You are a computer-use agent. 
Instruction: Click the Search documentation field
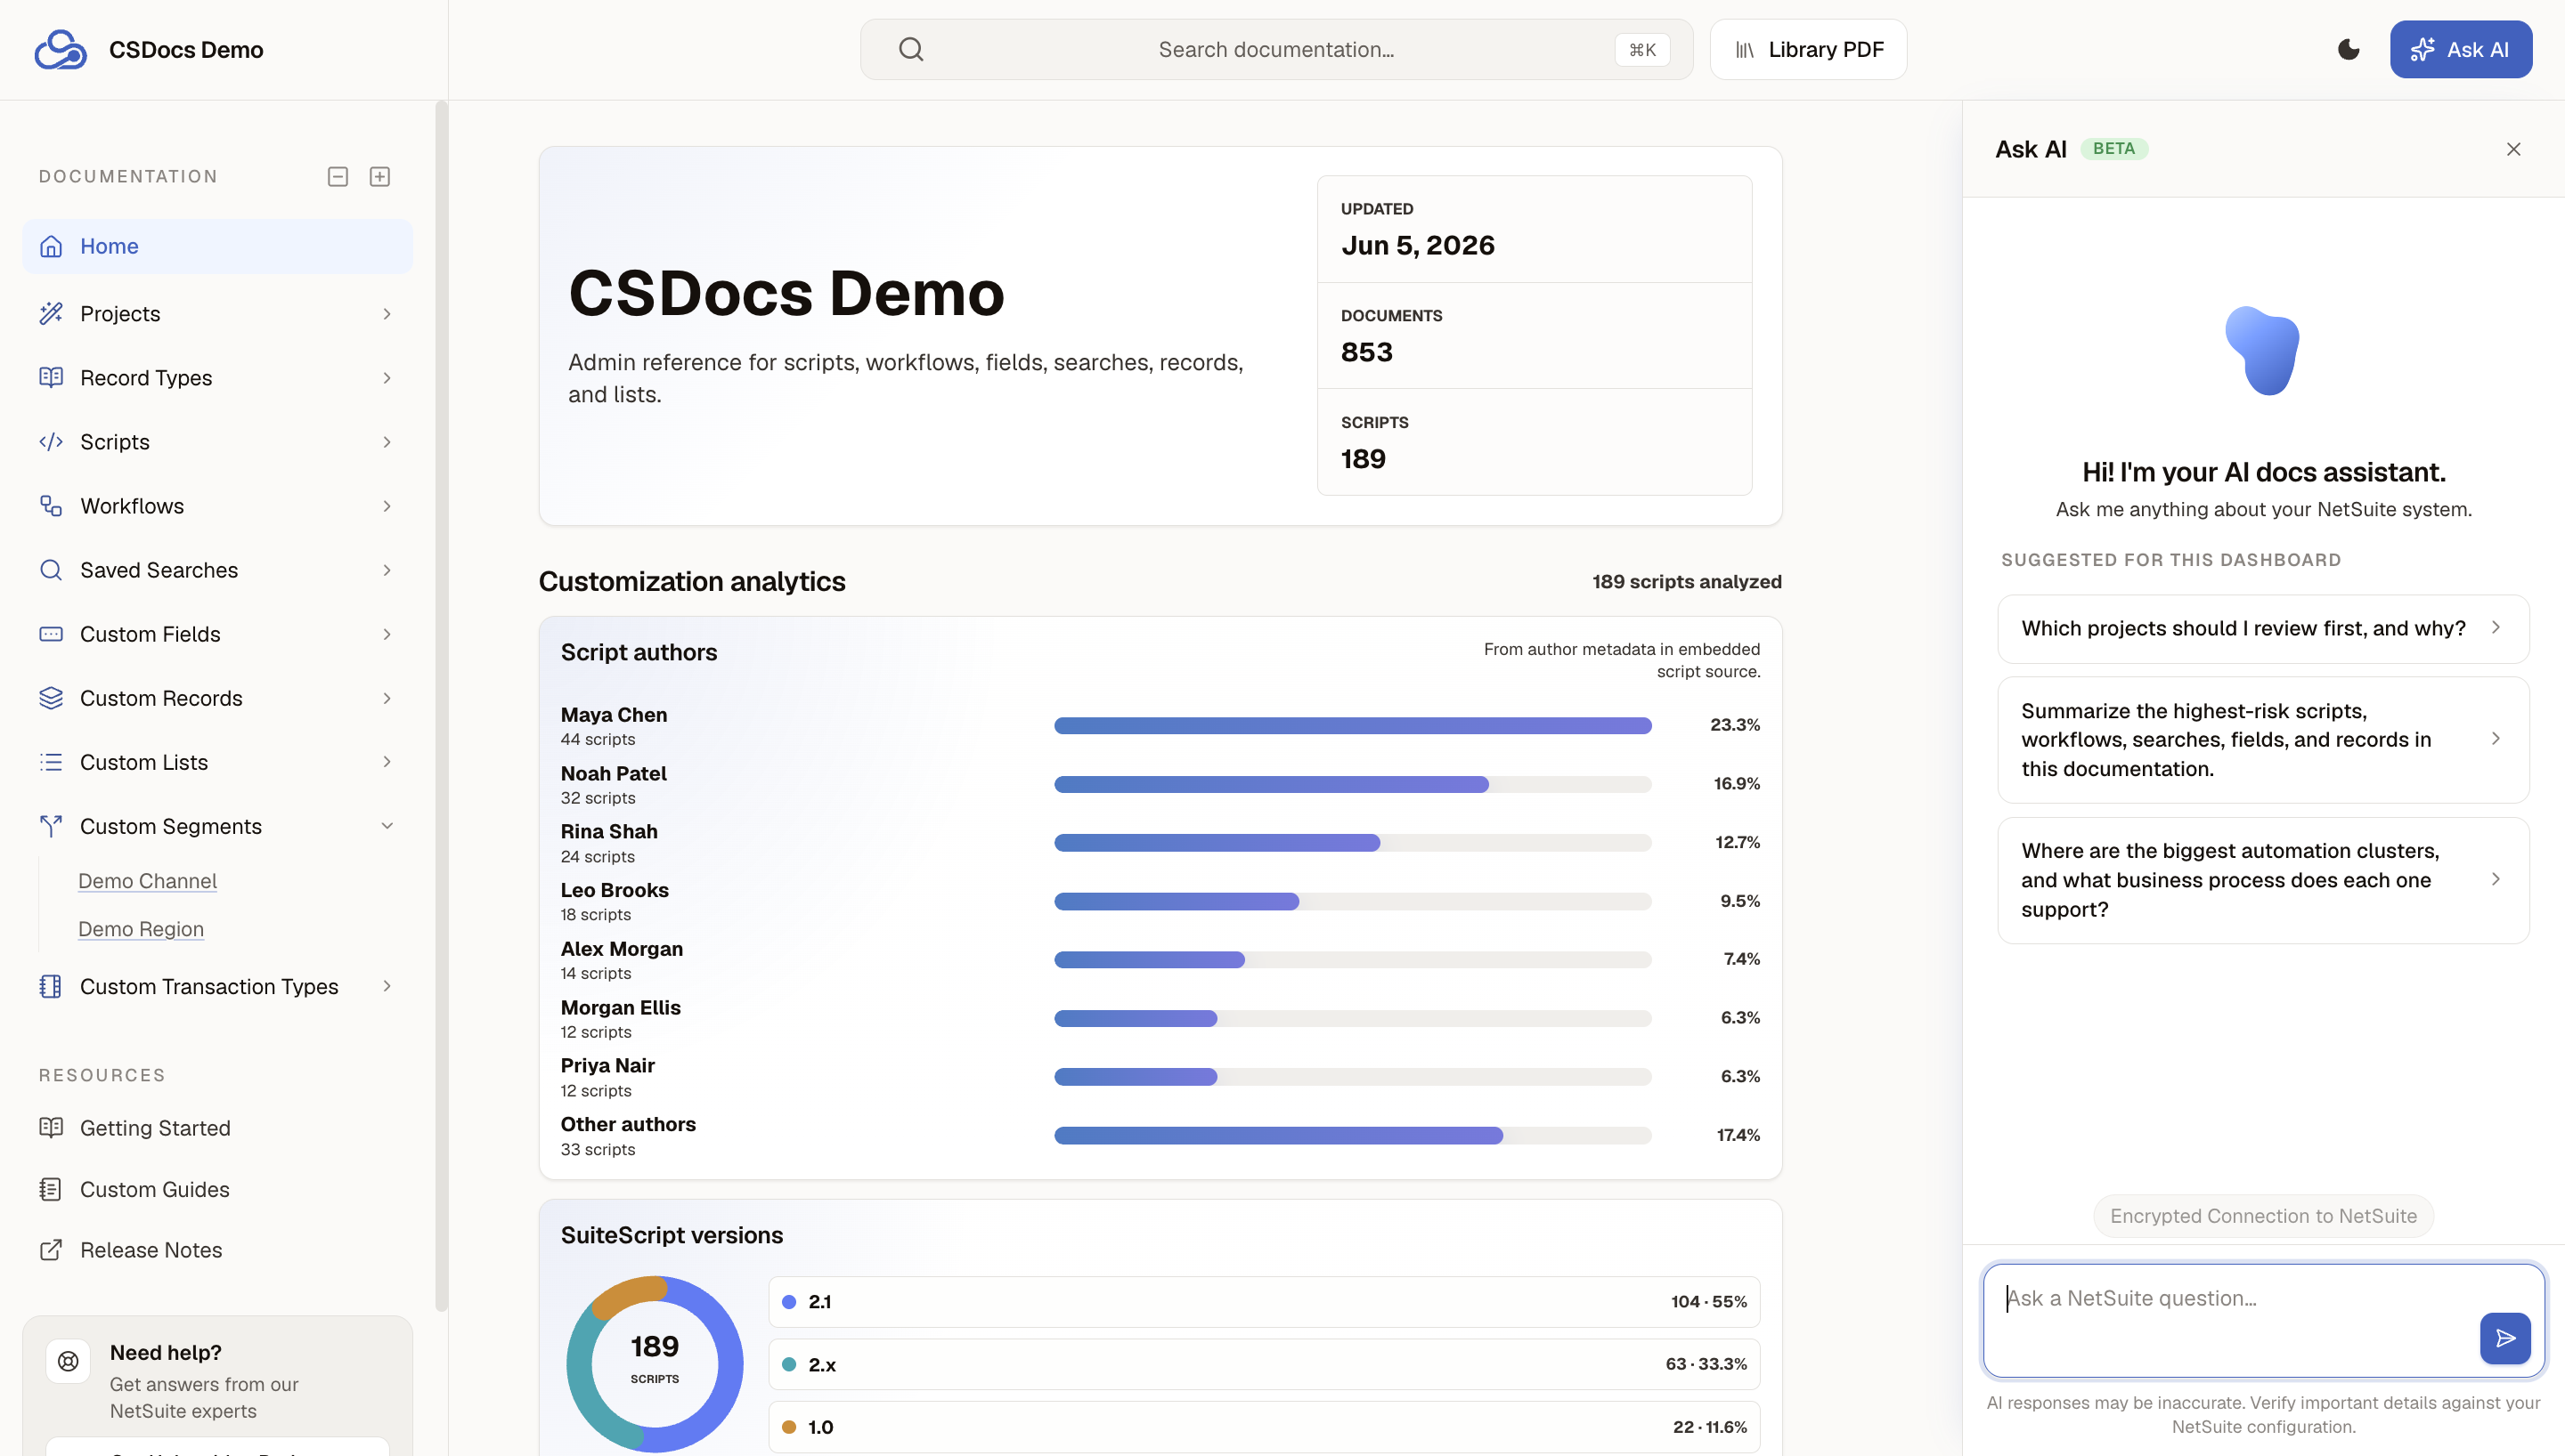pyautogui.click(x=1276, y=49)
